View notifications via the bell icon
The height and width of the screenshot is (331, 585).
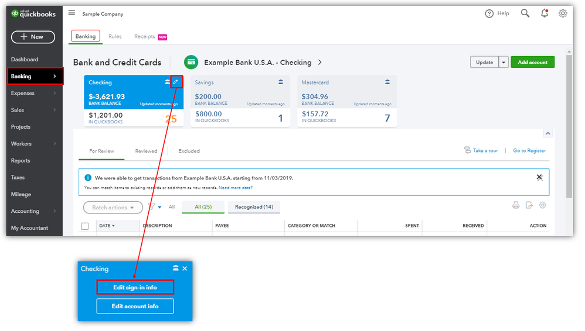point(545,13)
